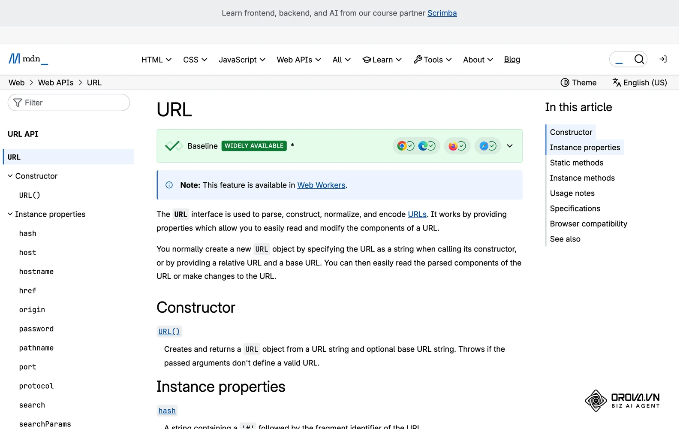Open the All dropdown menu
This screenshot has height=429, width=686.
(x=341, y=60)
